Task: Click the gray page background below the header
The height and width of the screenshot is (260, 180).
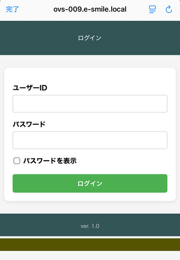Action: (90, 61)
